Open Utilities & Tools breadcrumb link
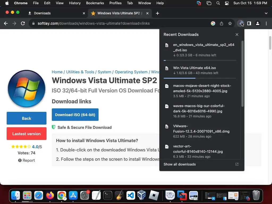The image size is (272, 204). pos(80,72)
